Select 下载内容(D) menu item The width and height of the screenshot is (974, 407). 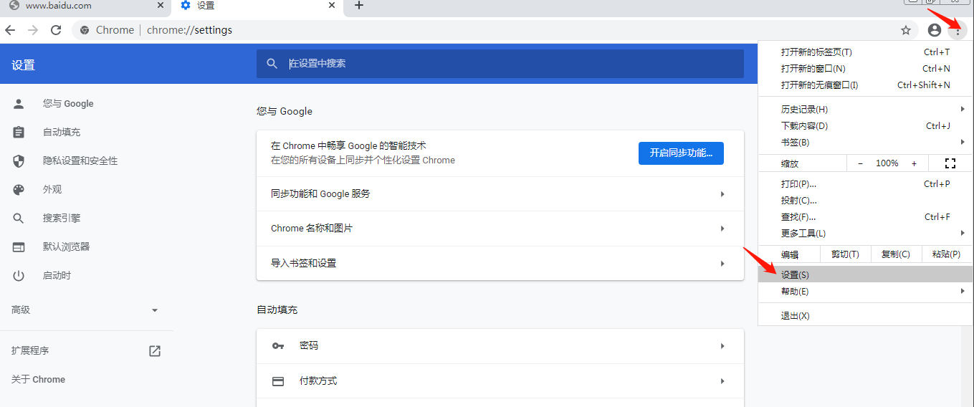point(866,126)
